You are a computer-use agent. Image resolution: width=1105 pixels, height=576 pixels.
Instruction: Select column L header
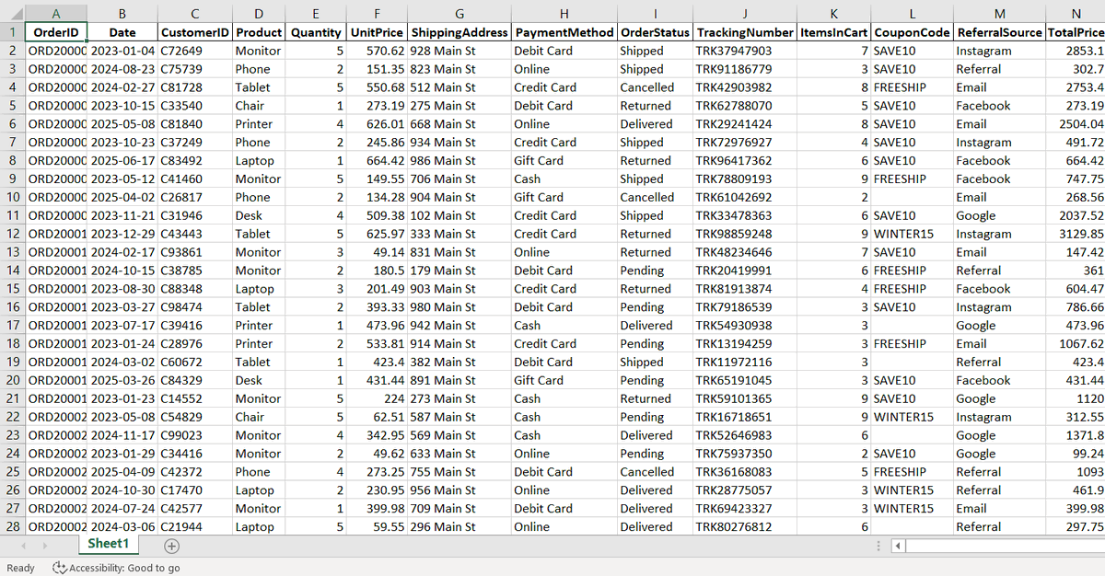pyautogui.click(x=912, y=14)
